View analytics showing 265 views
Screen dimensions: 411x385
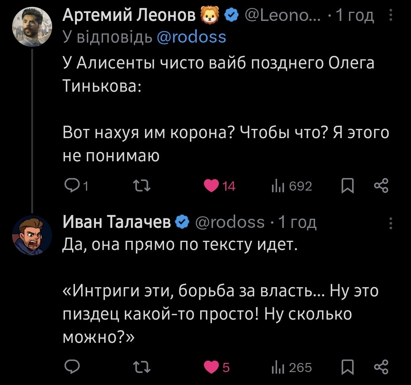point(276,367)
